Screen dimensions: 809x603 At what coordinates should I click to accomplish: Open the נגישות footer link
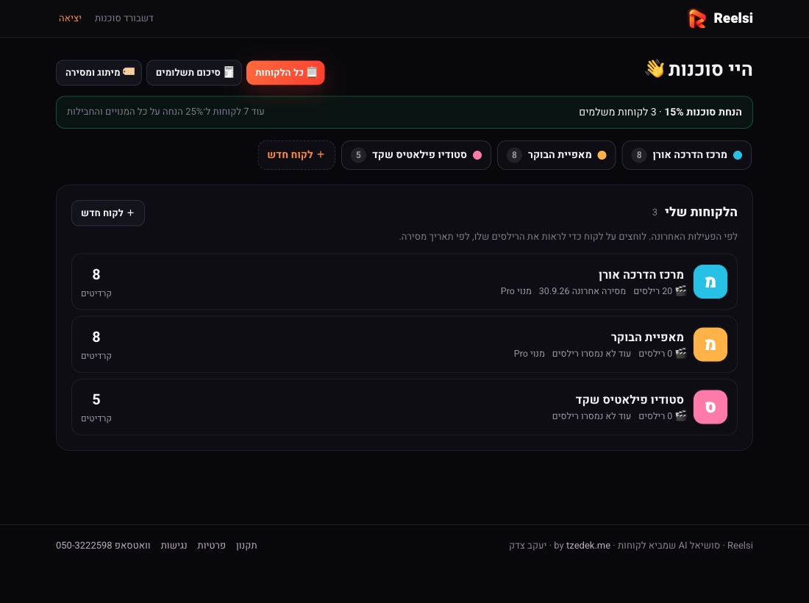[174, 545]
